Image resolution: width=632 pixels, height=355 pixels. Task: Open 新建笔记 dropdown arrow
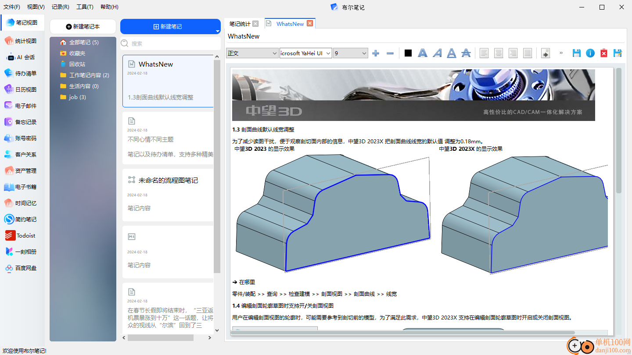coord(217,31)
